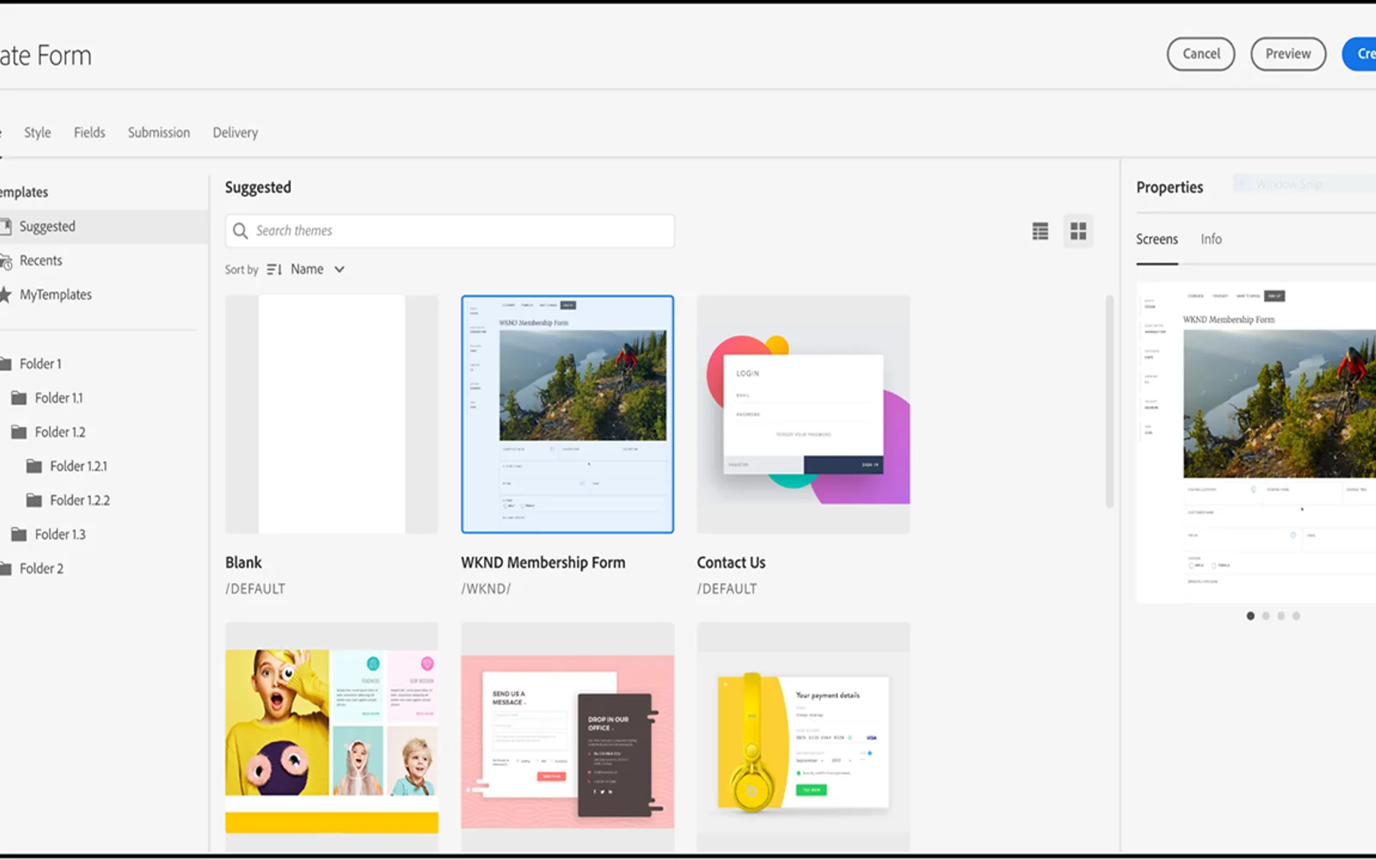
Task: Click the Suggested templates icon
Action: (x=5, y=226)
